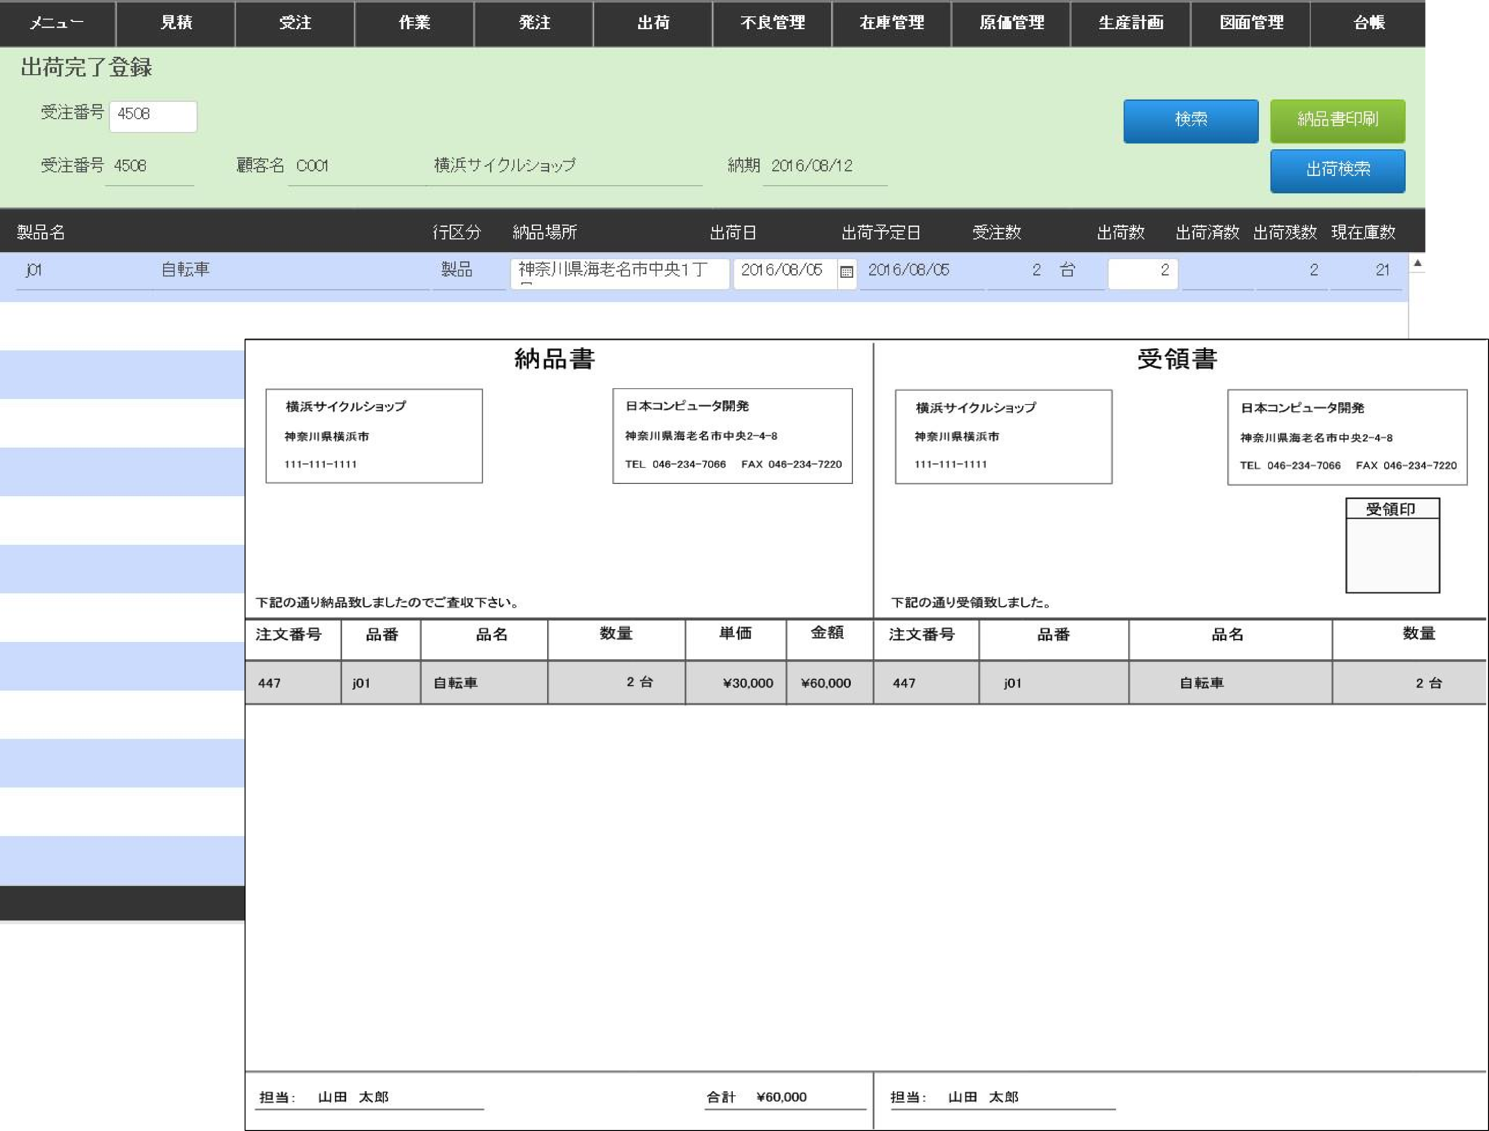Click order number 447 in 納品書 table
The width and height of the screenshot is (1489, 1131).
point(269,683)
